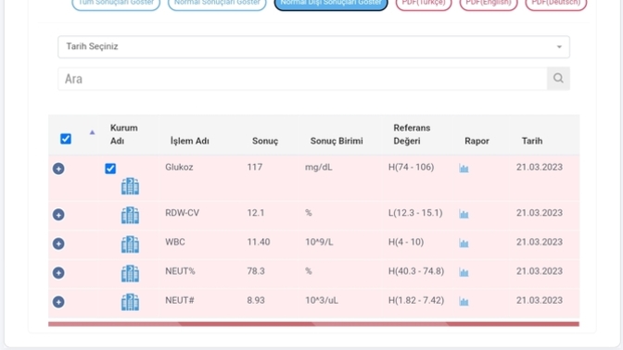Viewport: 623px width, 350px height.
Task: Open the Glukoz result chart icon
Action: 464,169
